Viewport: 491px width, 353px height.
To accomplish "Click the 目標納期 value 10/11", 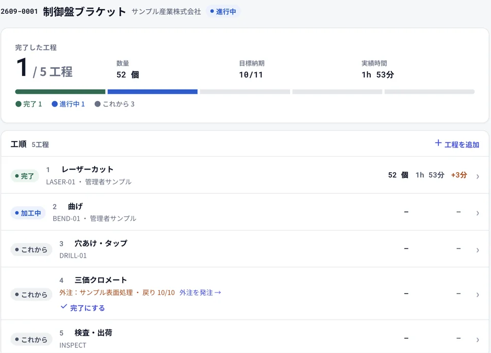I will point(251,75).
